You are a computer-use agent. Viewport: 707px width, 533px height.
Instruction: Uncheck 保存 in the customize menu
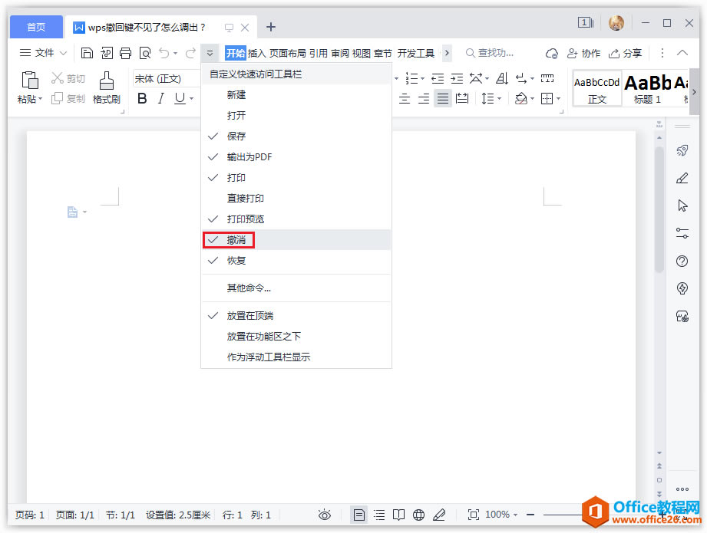pyautogui.click(x=296, y=136)
